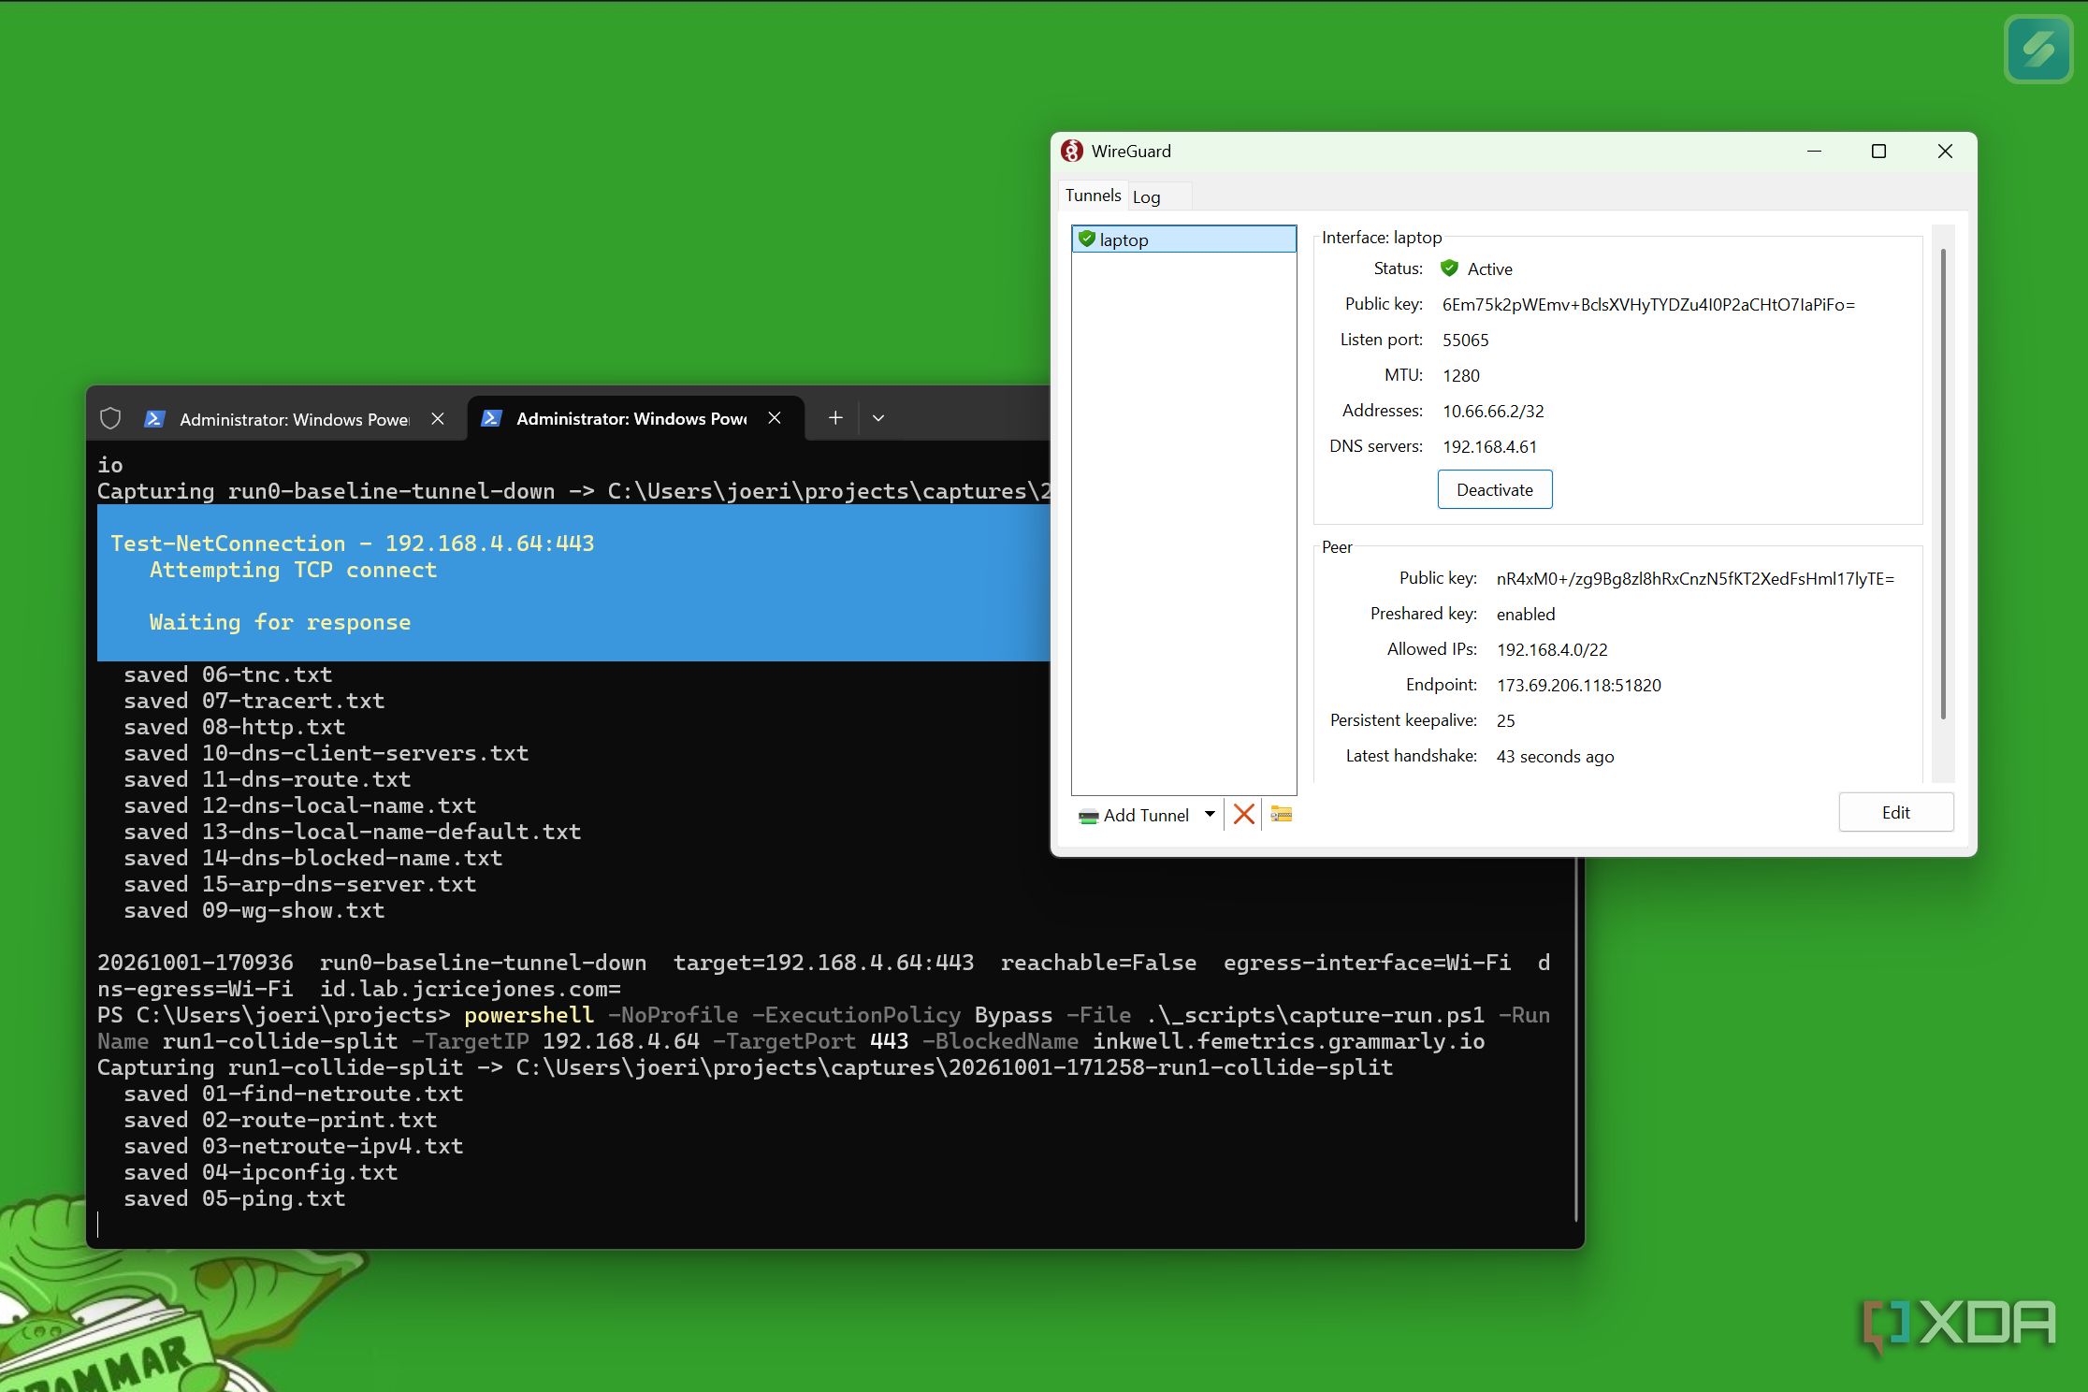Click the second tab's PowerShell icon
The image size is (2088, 1392).
(491, 418)
